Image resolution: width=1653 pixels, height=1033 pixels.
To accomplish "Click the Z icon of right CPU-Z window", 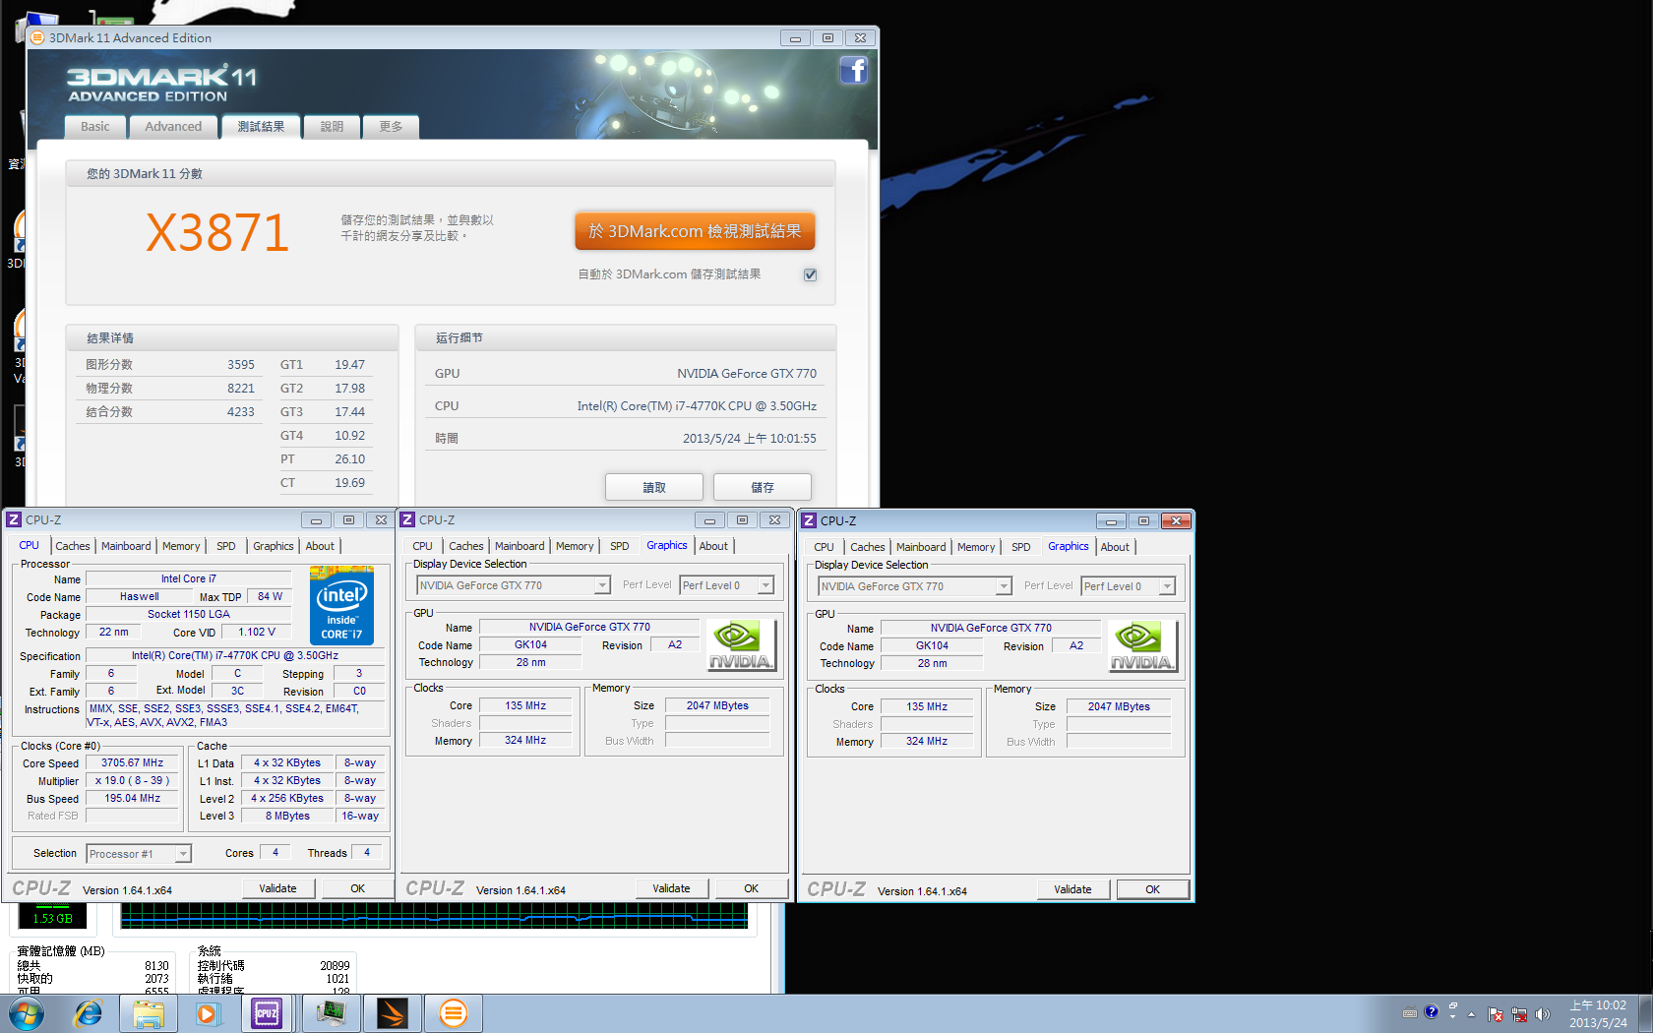I will (x=809, y=520).
